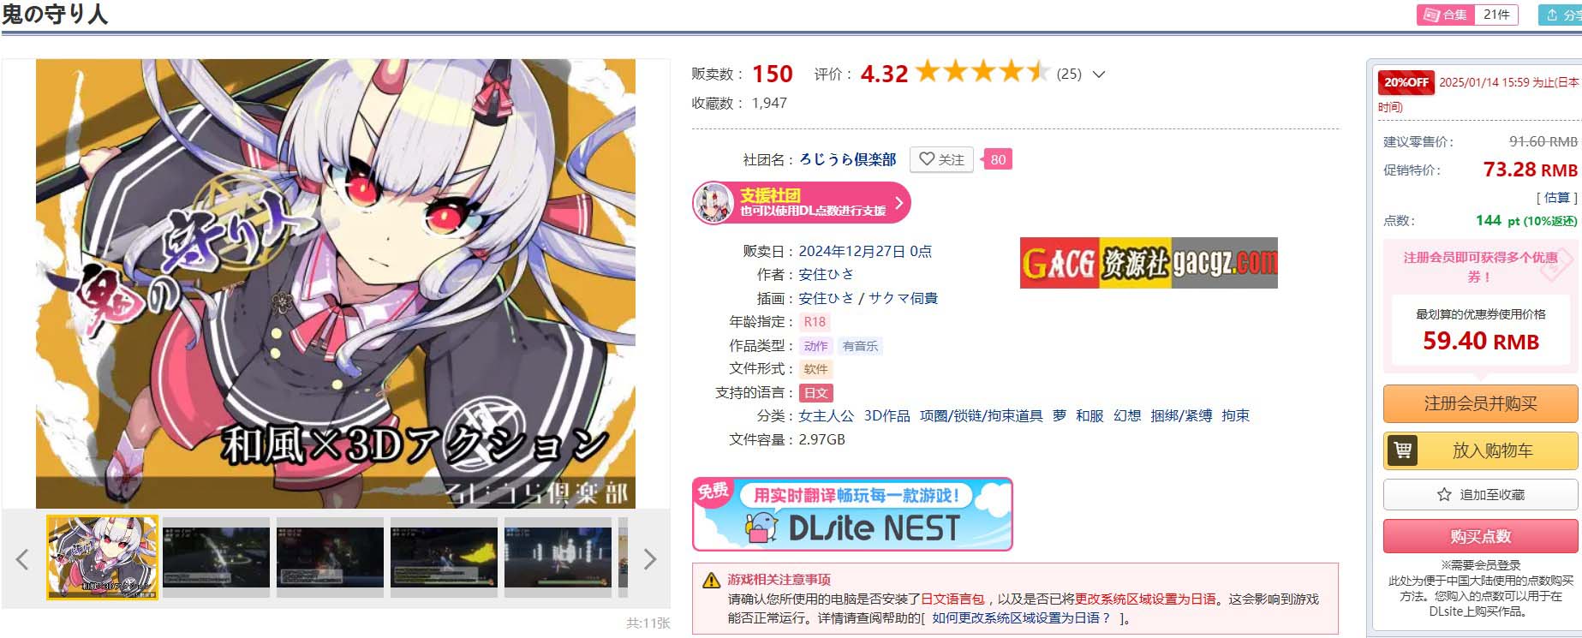The image size is (1582, 638).
Task: Click the 动作 work type tag
Action: (815, 346)
